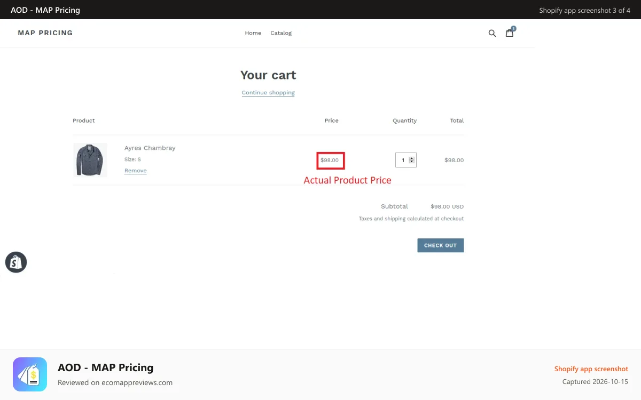This screenshot has width=641, height=400.
Task: Click the CHECK OUT button
Action: tap(441, 245)
